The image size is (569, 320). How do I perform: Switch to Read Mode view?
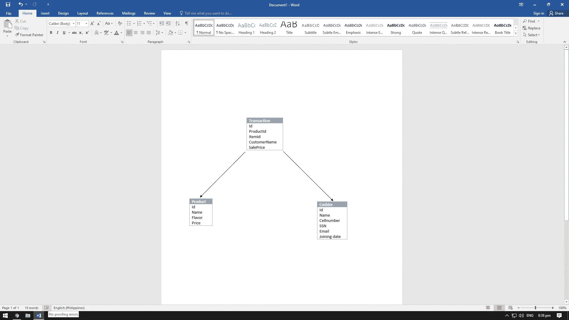[488, 308]
